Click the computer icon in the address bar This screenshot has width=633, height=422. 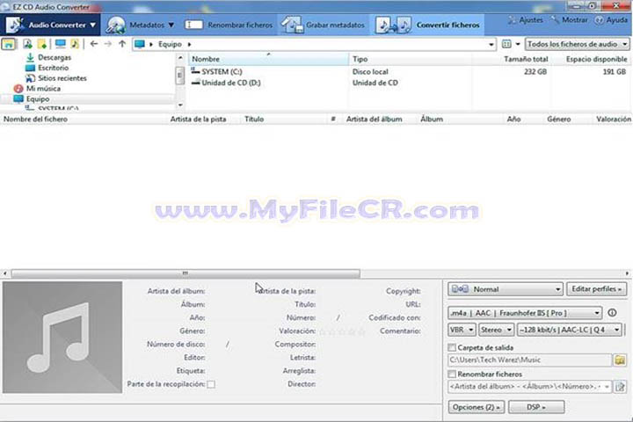pyautogui.click(x=140, y=44)
